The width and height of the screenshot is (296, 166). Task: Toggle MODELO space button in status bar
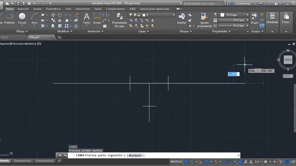[x=176, y=161]
